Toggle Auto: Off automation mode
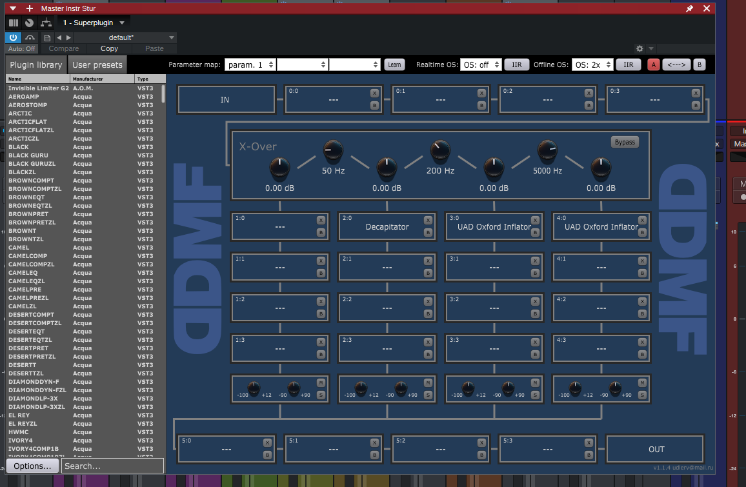 (x=22, y=48)
